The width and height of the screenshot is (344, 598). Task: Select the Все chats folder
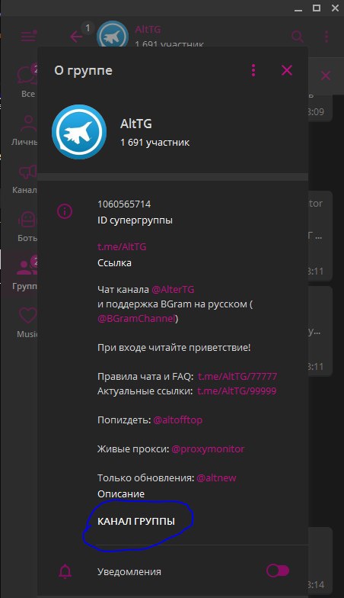coord(27,81)
